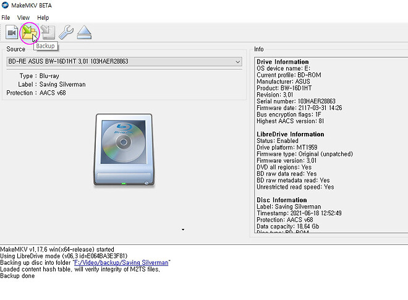
Task: Click 'BD raw data read: Yes' line
Action: pos(287,174)
